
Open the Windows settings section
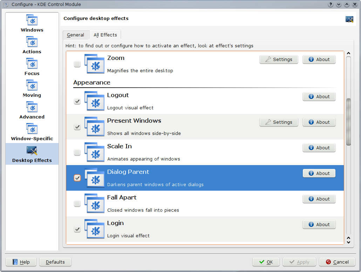[32, 23]
